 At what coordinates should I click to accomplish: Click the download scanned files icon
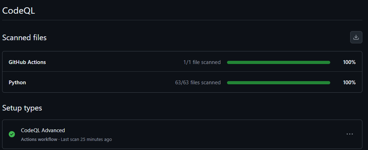point(356,37)
